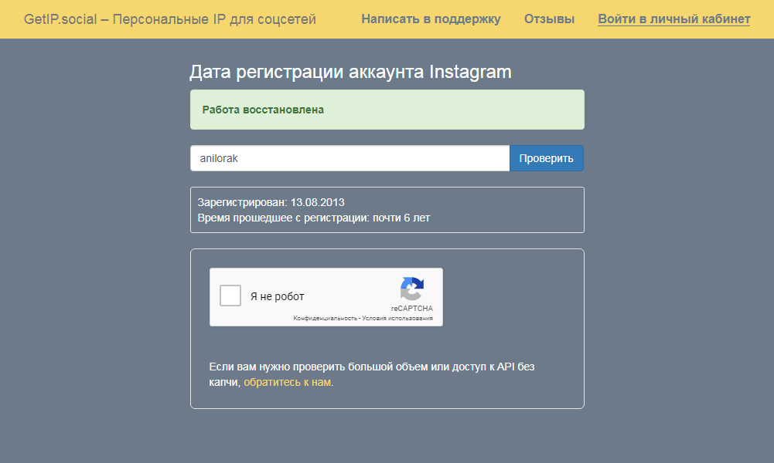The height and width of the screenshot is (463, 774).
Task: Select the 'Зарегистрирован: 13.08.2013' result text
Action: tap(271, 202)
